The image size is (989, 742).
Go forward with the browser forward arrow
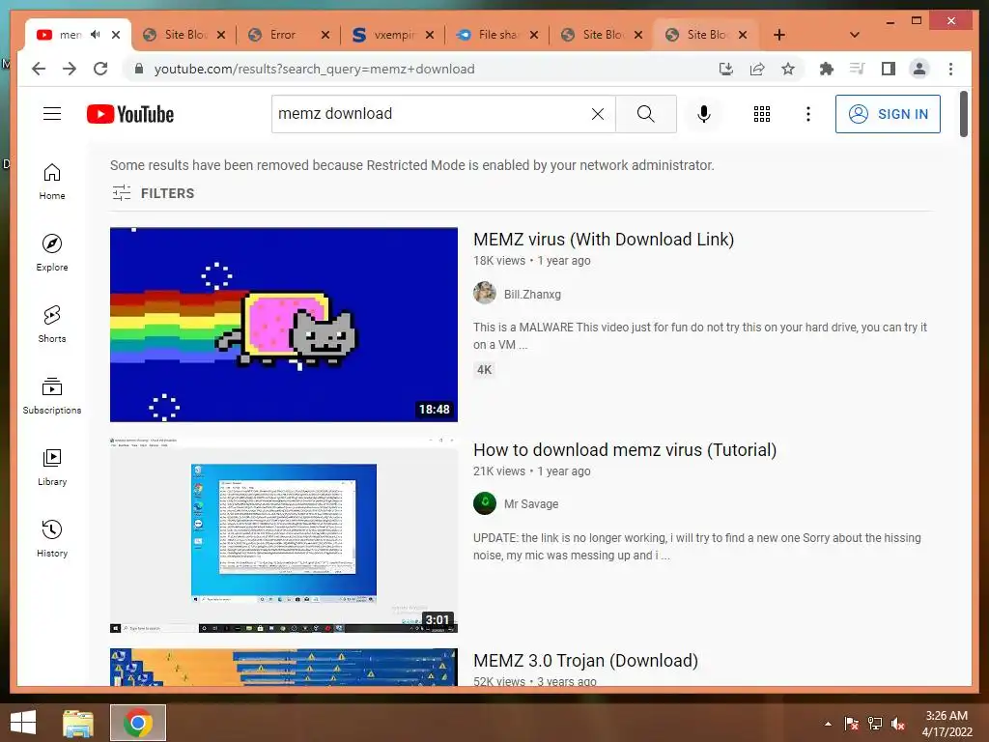70,69
